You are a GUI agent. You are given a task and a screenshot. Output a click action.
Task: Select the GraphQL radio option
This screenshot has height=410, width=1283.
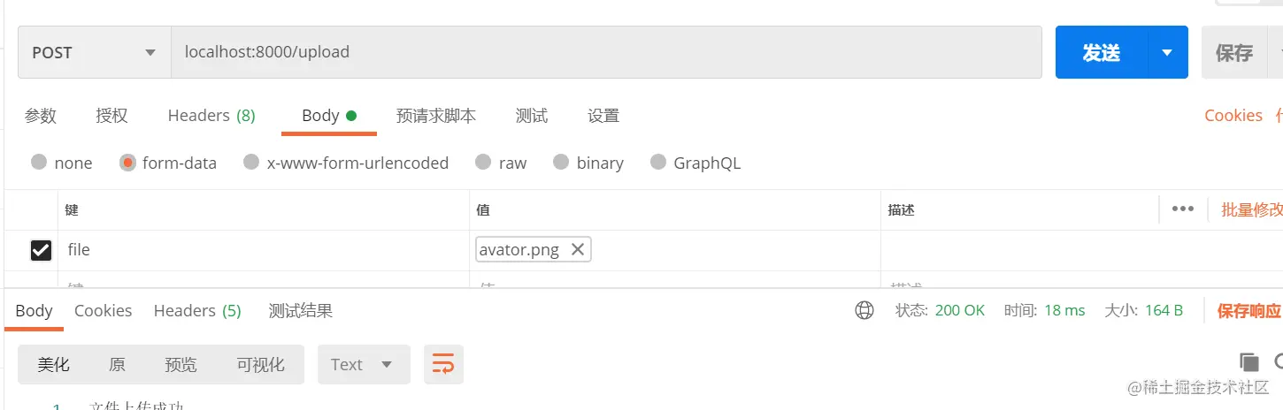[658, 163]
